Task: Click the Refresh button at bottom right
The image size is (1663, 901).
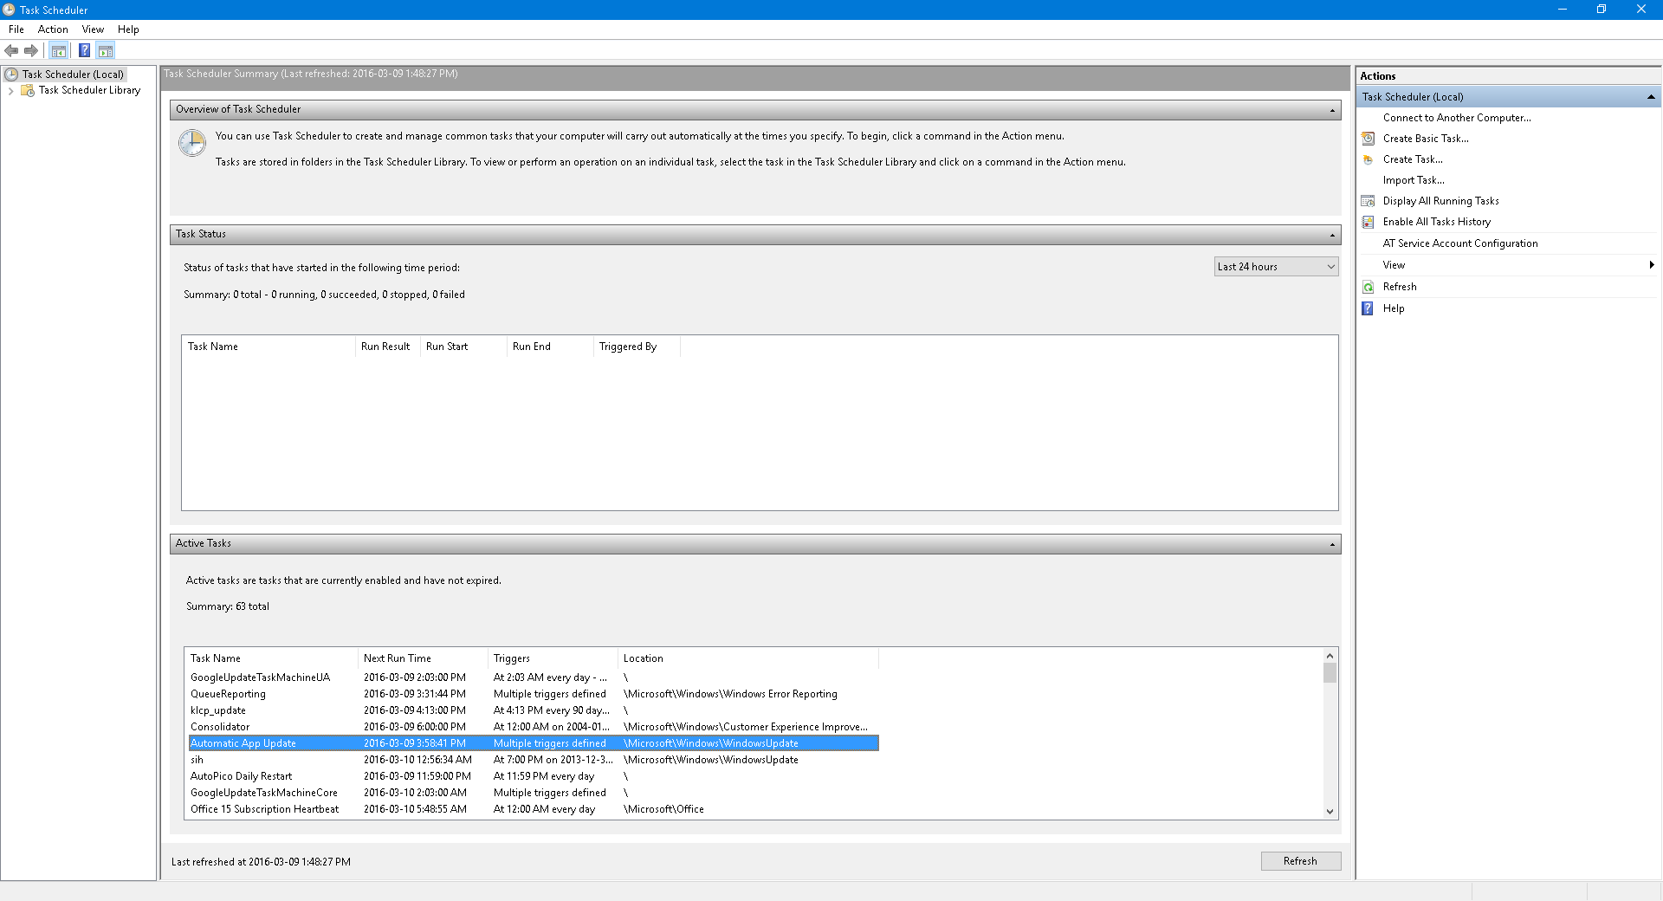Action: pyautogui.click(x=1300, y=861)
